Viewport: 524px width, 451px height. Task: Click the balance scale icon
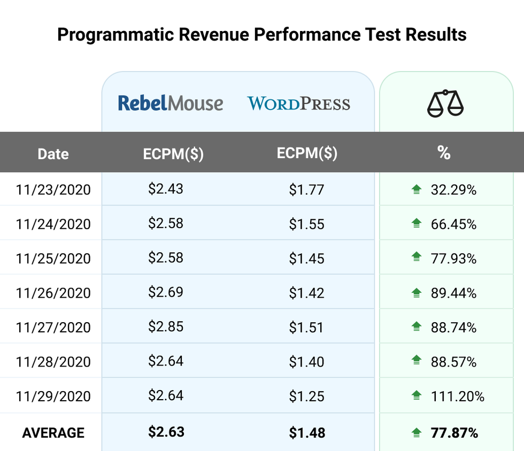445,103
